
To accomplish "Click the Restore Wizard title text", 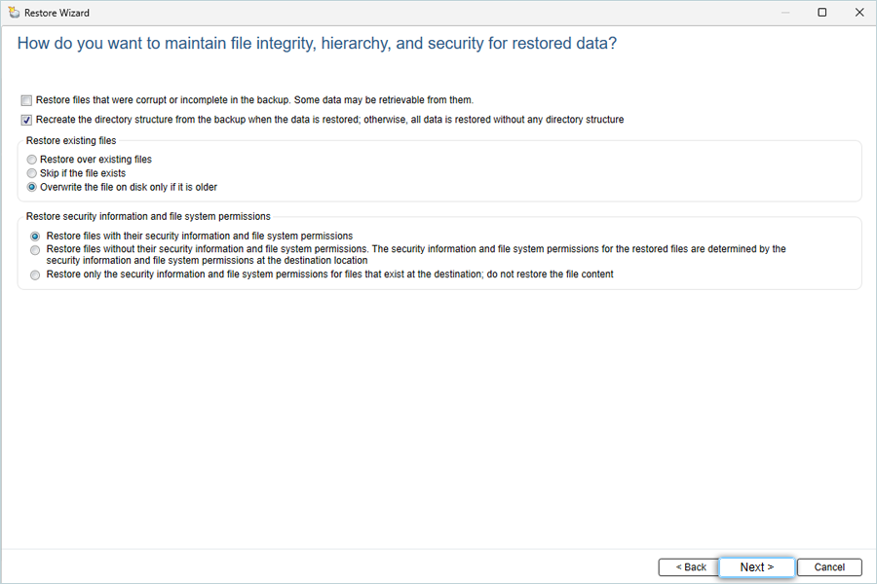I will [x=57, y=13].
